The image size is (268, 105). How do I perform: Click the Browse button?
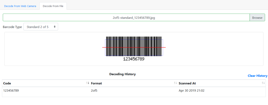[x=257, y=17]
